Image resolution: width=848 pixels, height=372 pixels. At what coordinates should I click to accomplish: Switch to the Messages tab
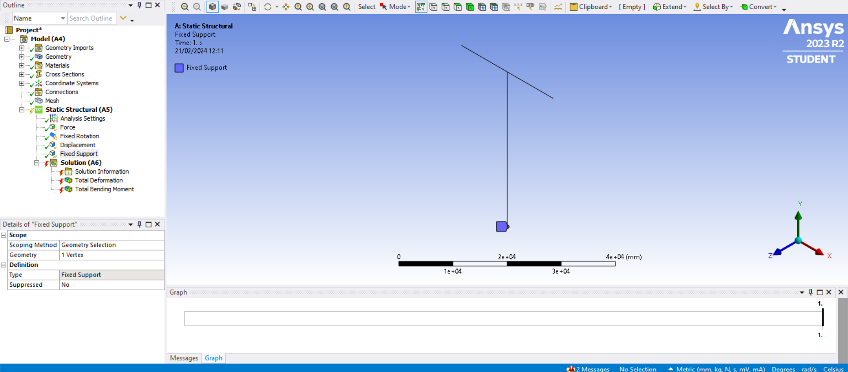point(184,358)
